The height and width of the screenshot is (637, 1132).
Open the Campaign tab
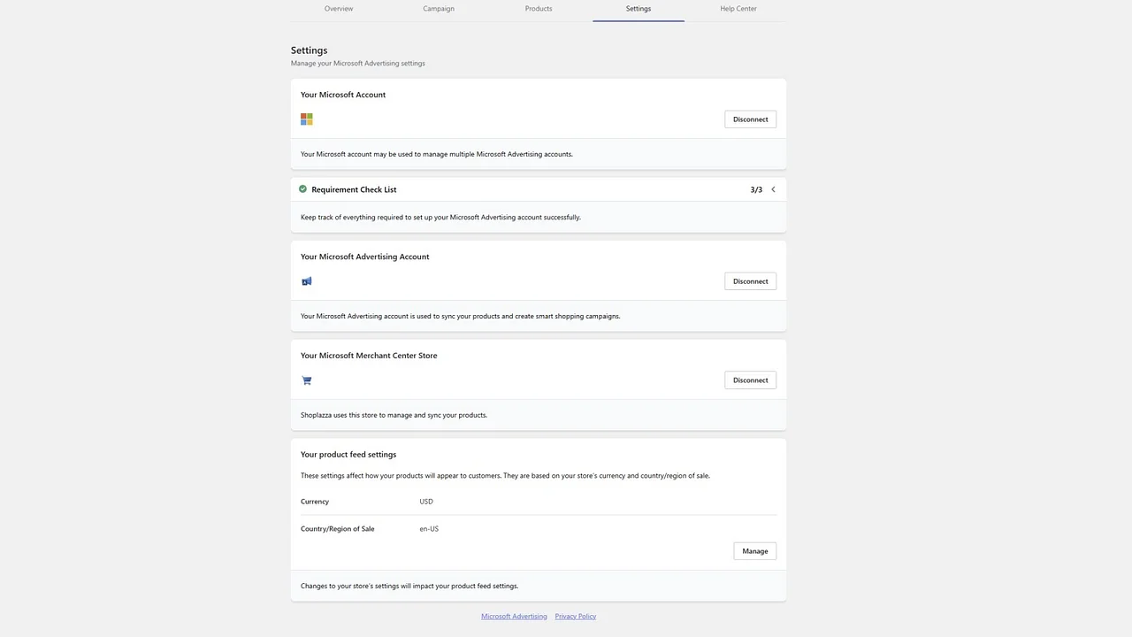coord(438,8)
